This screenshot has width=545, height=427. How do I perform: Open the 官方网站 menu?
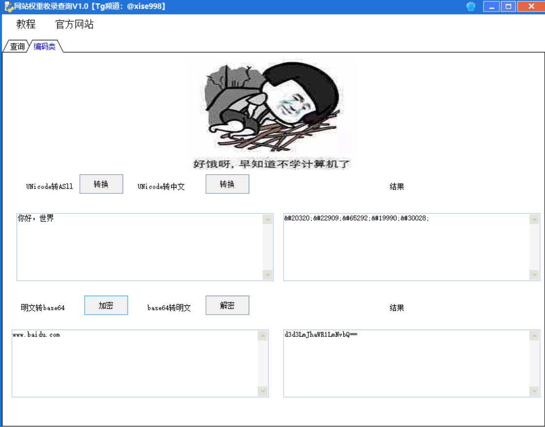[74, 24]
